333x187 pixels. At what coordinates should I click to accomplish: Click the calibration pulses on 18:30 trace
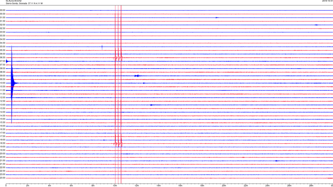pos(118,143)
